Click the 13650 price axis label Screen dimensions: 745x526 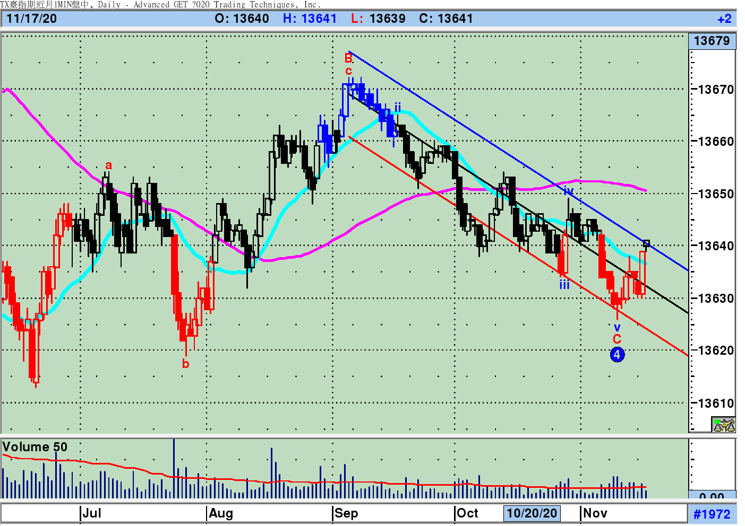point(716,194)
